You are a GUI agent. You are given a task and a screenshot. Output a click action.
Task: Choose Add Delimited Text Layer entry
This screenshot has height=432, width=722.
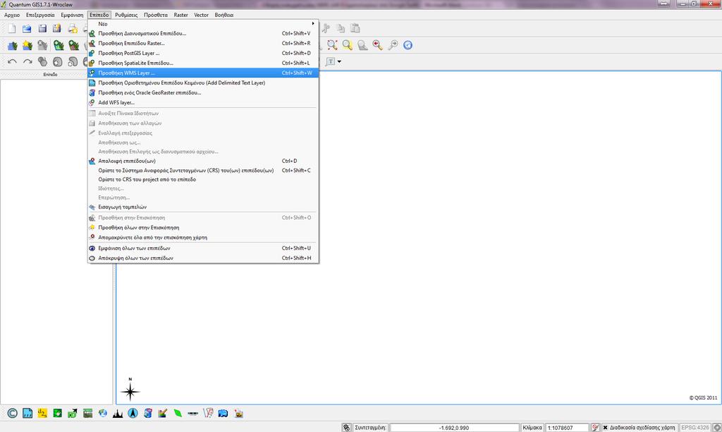point(203,83)
